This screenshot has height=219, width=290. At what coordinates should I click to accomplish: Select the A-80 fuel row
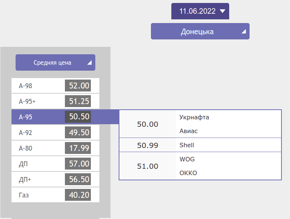pos(55,148)
